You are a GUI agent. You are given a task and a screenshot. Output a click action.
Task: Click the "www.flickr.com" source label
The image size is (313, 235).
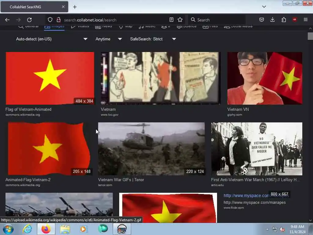click(x=234, y=208)
